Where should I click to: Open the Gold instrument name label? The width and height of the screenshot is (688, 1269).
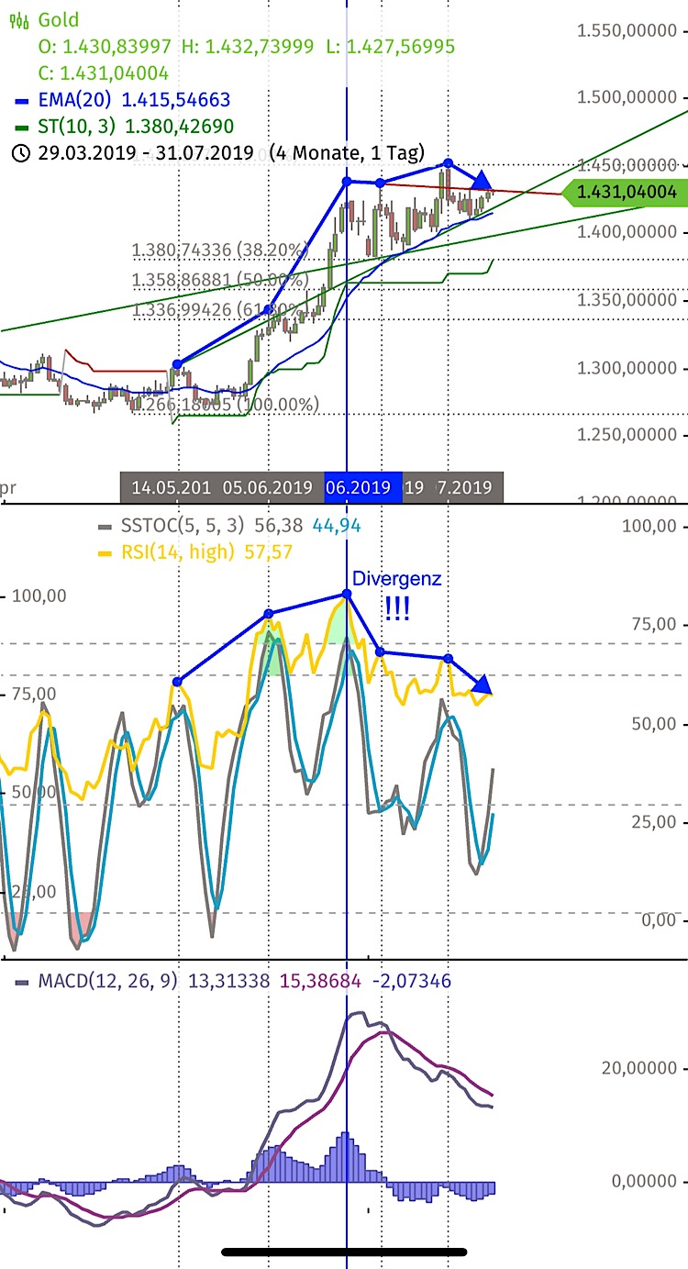59,20
